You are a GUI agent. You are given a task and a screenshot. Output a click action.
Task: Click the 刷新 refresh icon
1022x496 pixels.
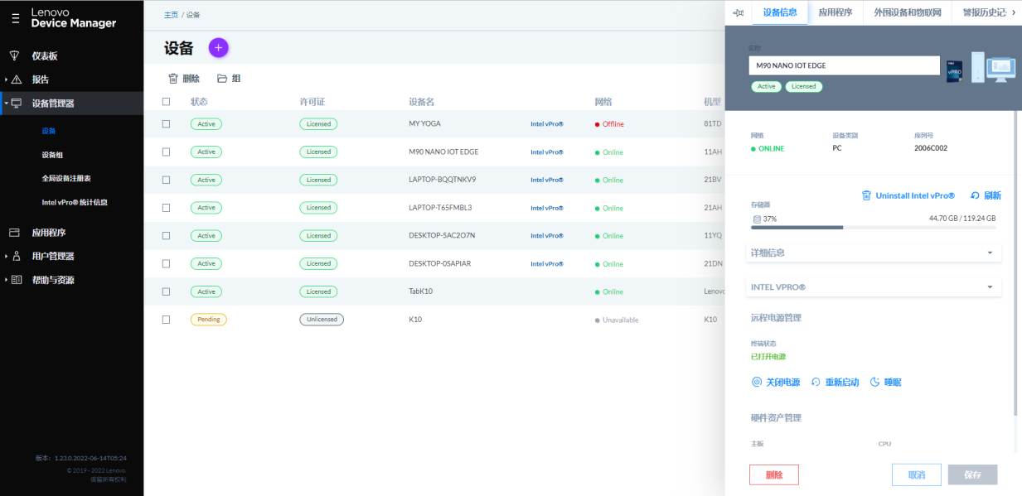(x=975, y=195)
